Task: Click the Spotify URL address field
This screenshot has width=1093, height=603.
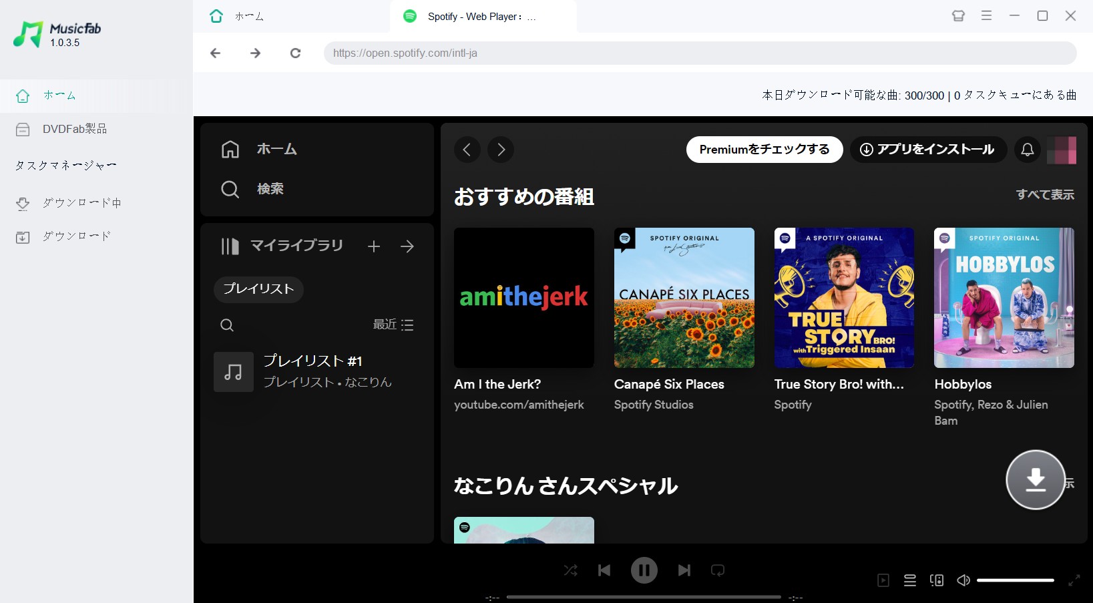Action: [x=700, y=53]
